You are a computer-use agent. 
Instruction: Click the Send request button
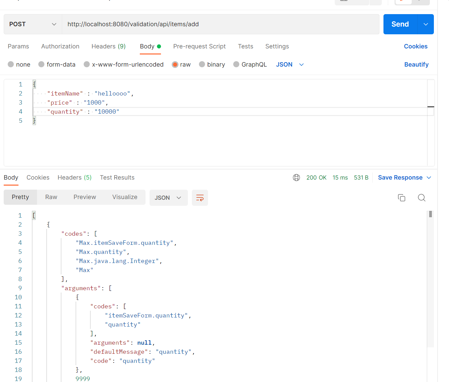[x=400, y=24]
